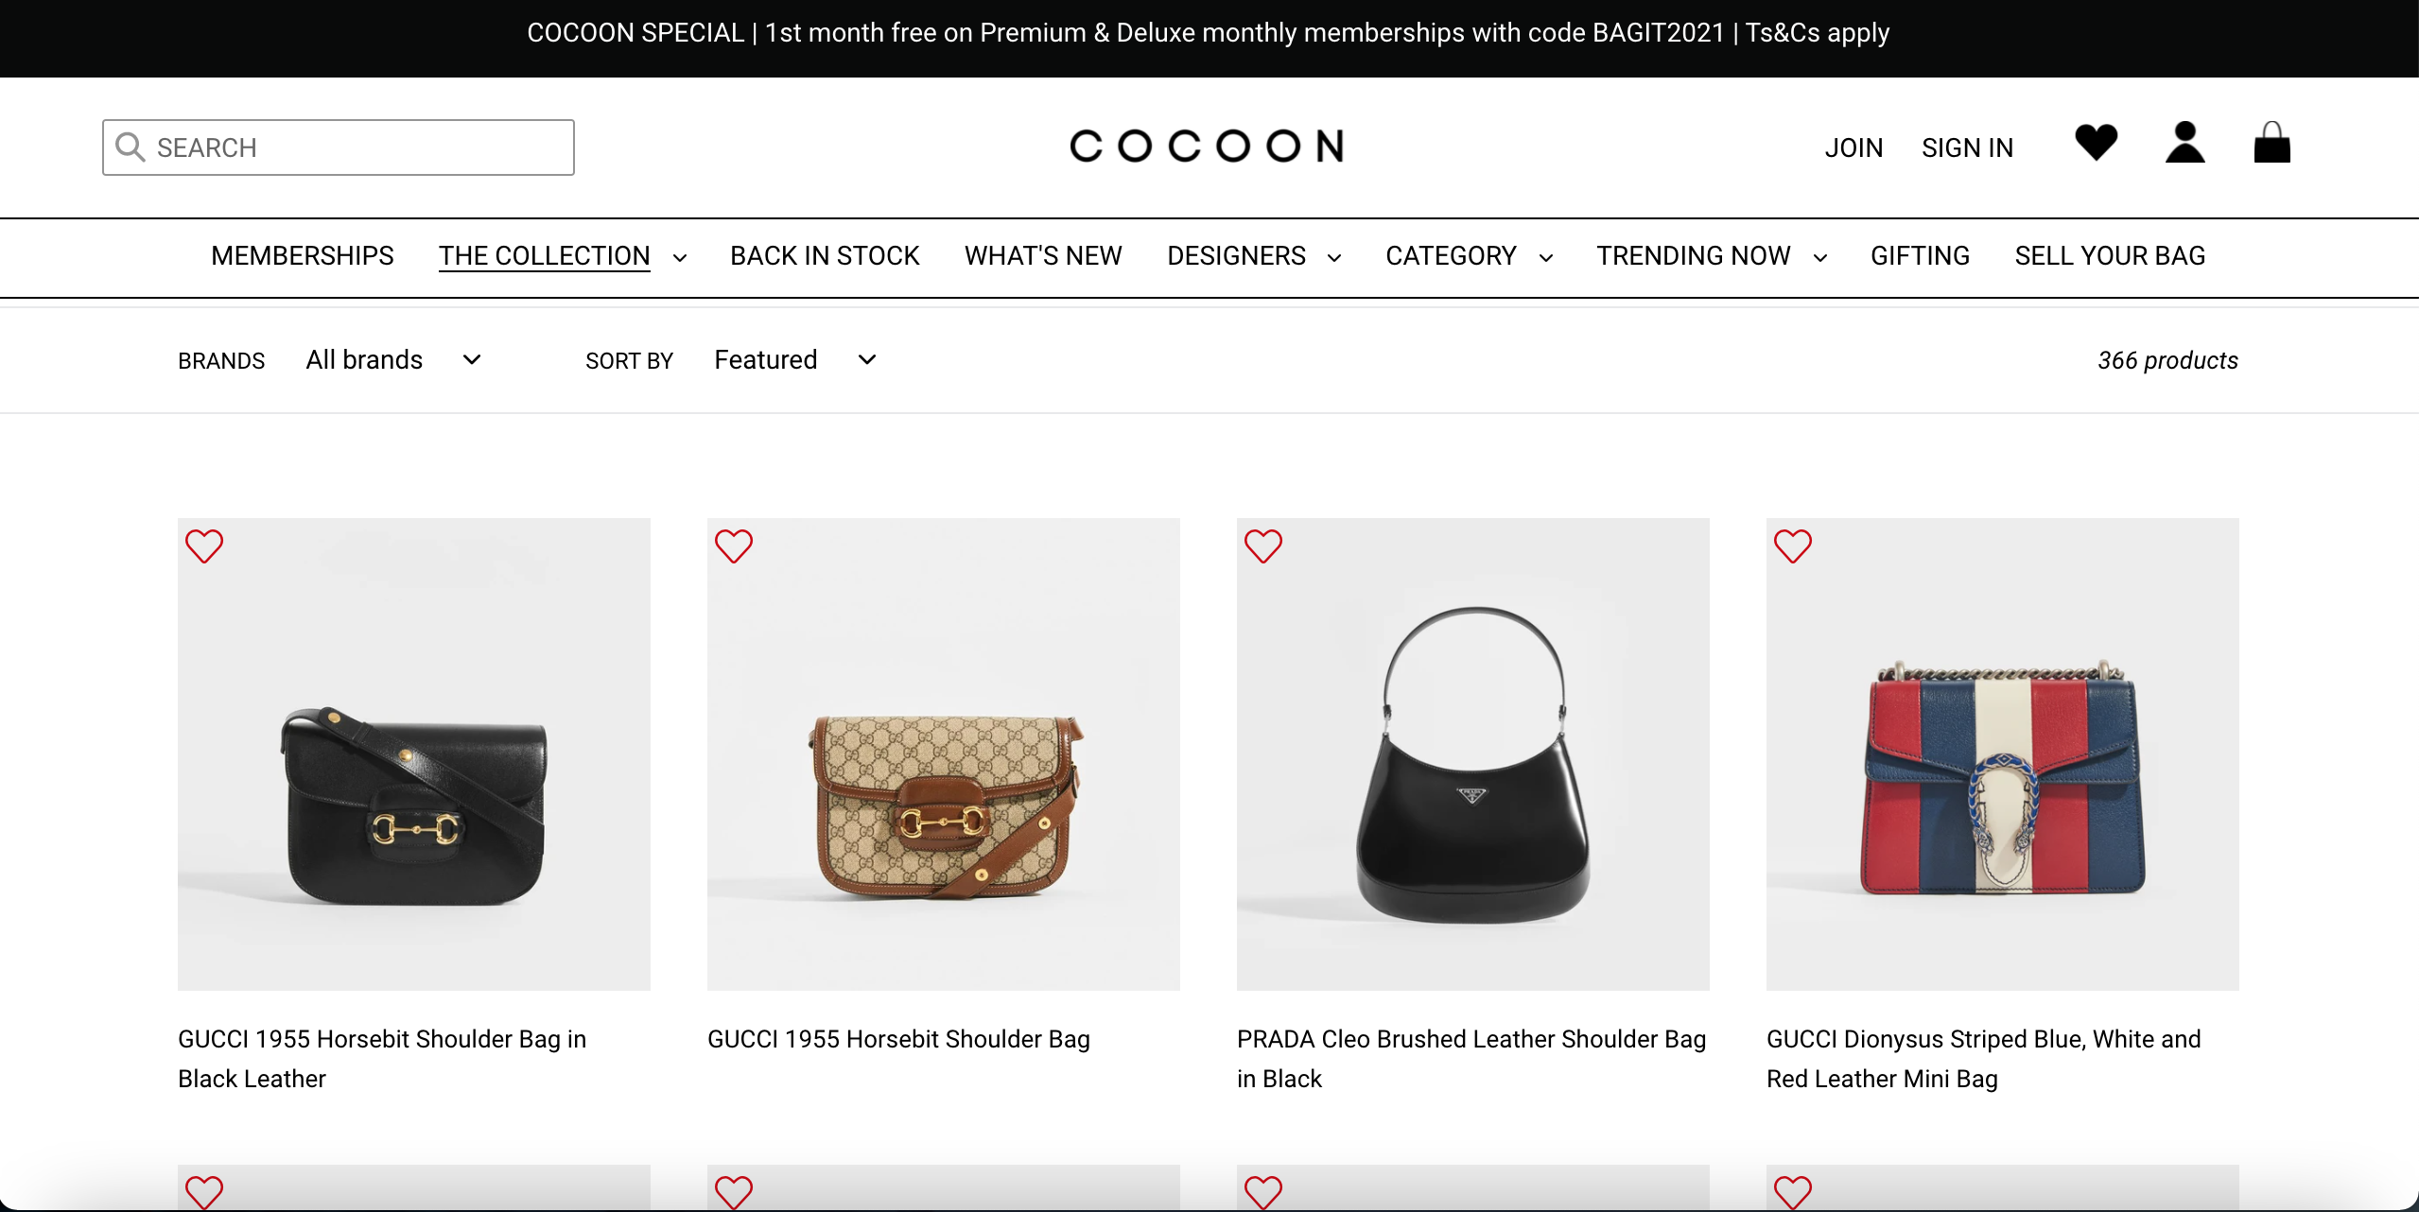Expand the Trending Now menu chevron
The image size is (2419, 1212).
click(1820, 257)
